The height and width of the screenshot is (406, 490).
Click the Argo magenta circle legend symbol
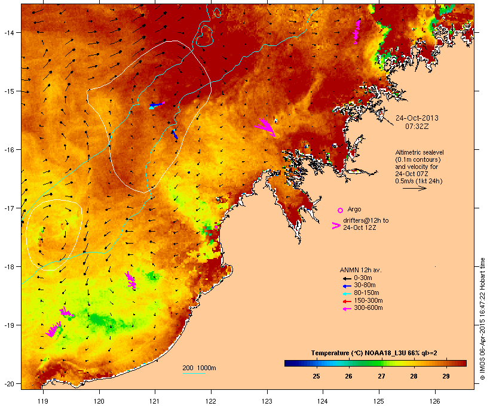(x=341, y=210)
